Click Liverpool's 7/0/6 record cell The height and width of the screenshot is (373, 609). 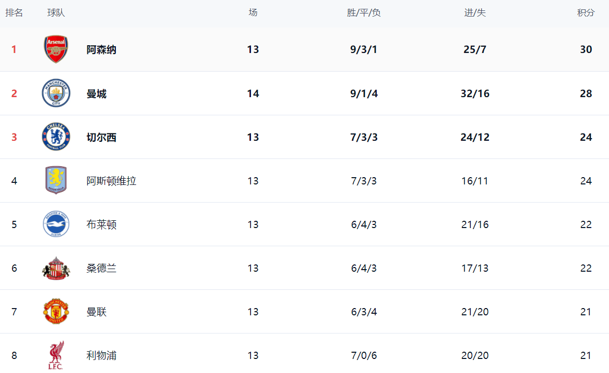click(364, 356)
